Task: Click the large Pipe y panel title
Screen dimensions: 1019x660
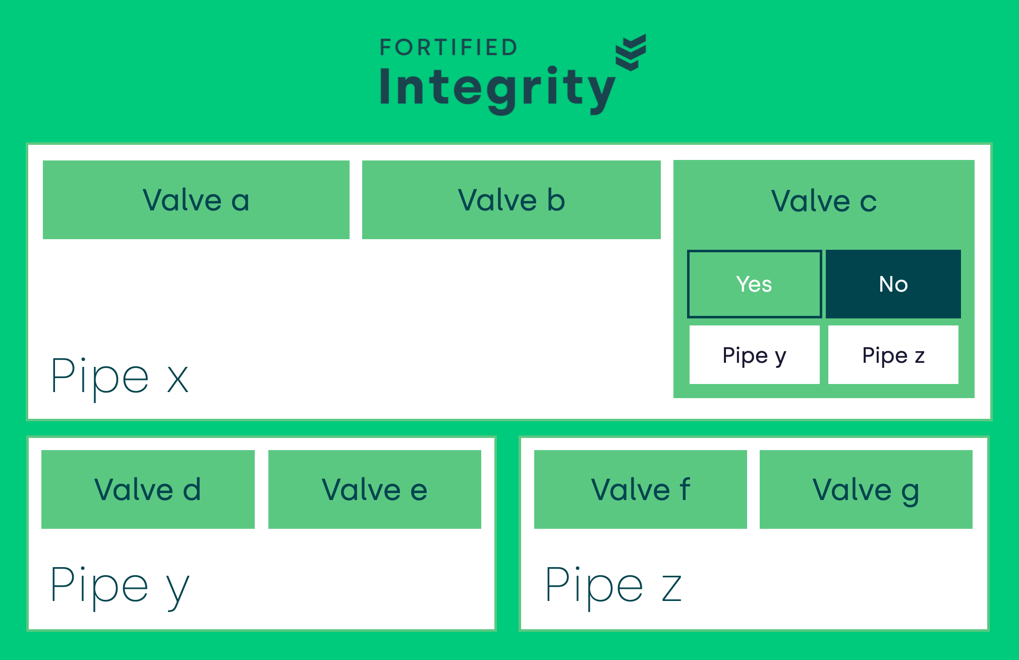Action: click(x=120, y=585)
